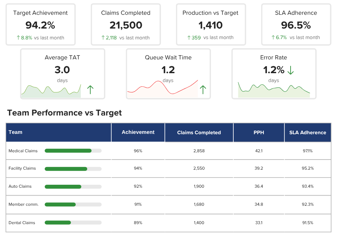This screenshot has height=252, width=337.
Task: Click the Production vs Target card title
Action: 210,13
